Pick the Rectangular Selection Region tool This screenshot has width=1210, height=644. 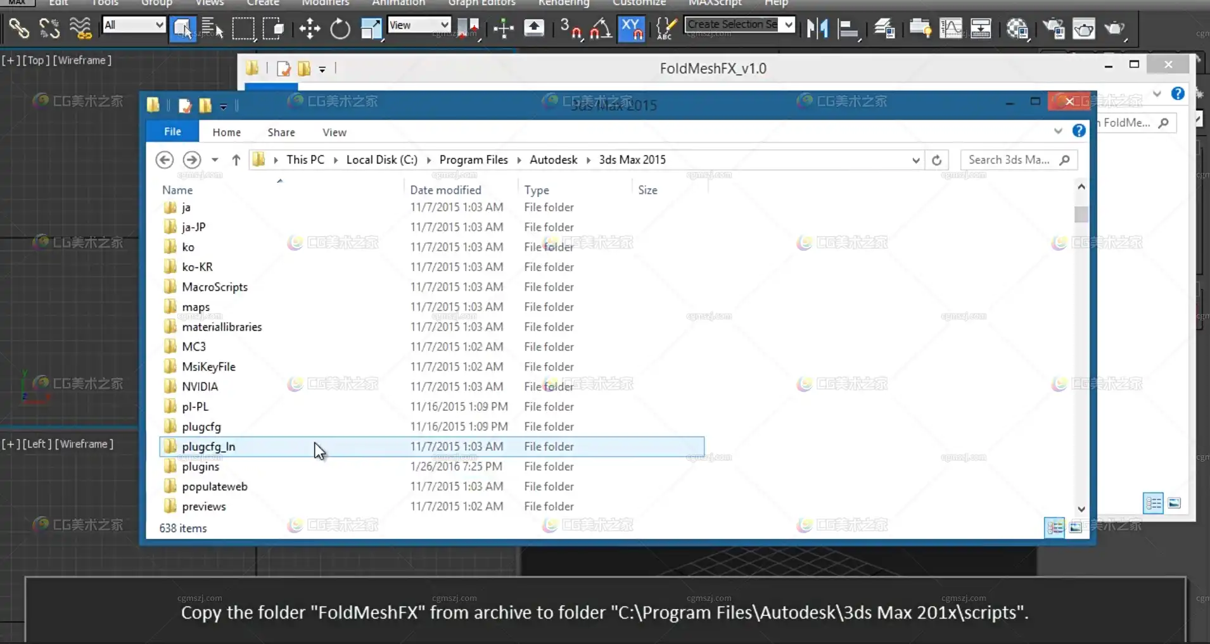click(x=243, y=28)
